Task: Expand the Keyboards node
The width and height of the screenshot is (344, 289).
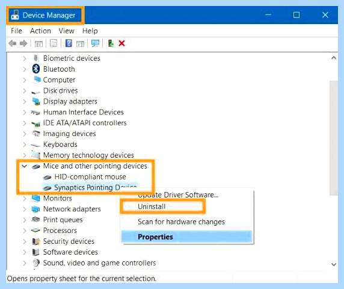Action: [x=25, y=144]
